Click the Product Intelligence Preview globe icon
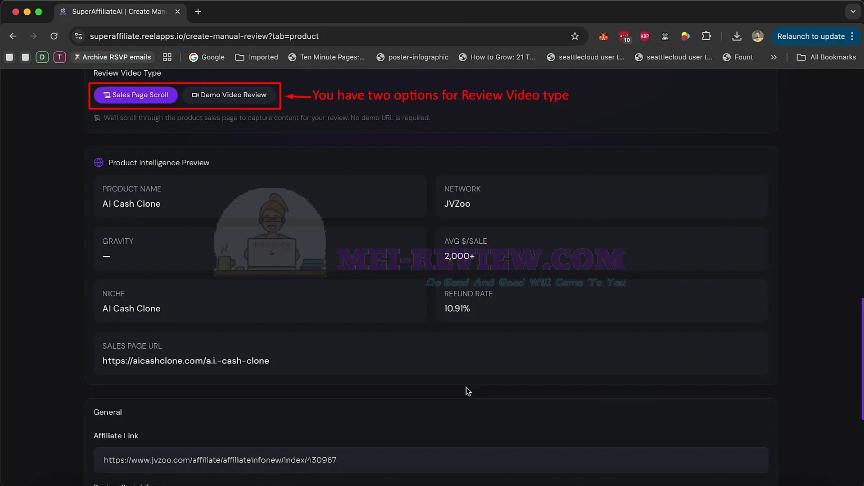The width and height of the screenshot is (864, 486). click(99, 163)
